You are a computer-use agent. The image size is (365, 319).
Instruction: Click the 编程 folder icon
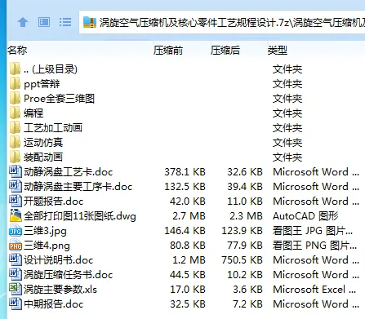15,113
